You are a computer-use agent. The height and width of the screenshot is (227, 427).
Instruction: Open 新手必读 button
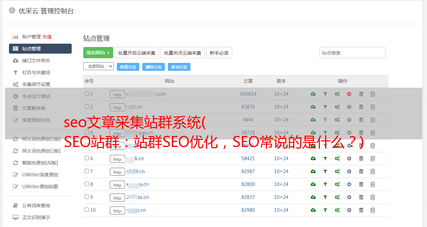pyautogui.click(x=219, y=53)
